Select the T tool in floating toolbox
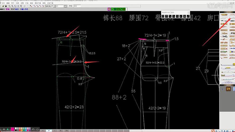235x132 pixels. point(167,16)
